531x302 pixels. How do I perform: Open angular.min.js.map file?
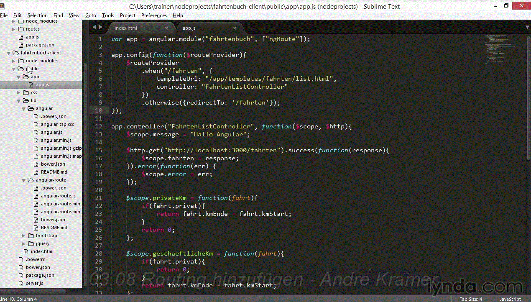pyautogui.click(x=61, y=156)
